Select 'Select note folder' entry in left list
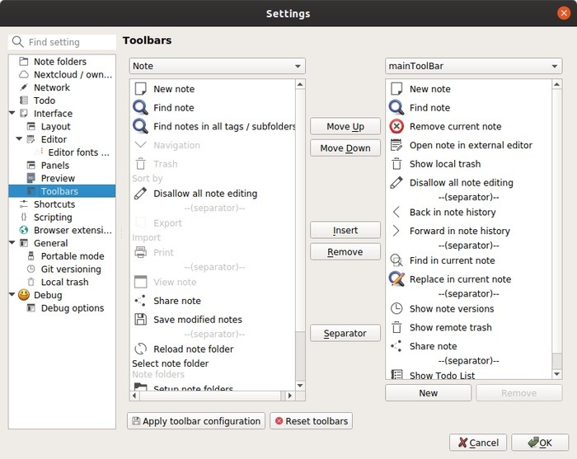Screen dimensions: 577x459 tap(170, 363)
